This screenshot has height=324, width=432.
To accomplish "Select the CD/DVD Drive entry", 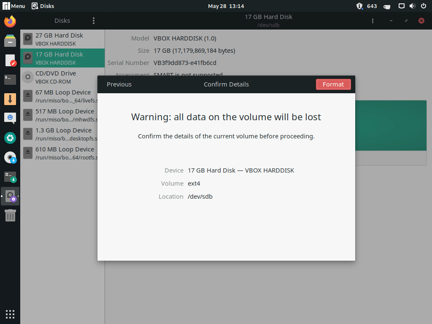I will click(x=62, y=77).
